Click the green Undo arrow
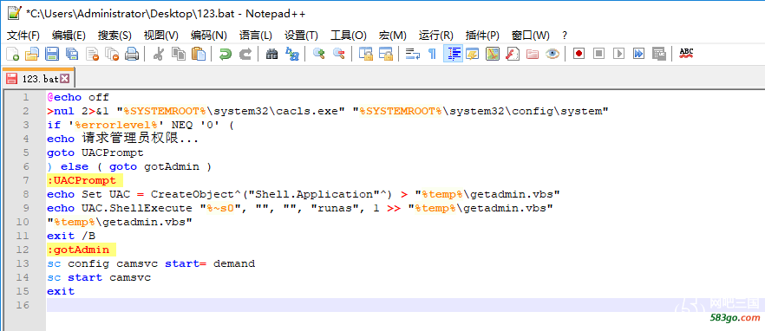 [225, 54]
